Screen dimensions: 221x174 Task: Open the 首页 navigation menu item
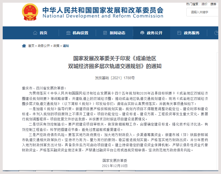click(x=43, y=33)
